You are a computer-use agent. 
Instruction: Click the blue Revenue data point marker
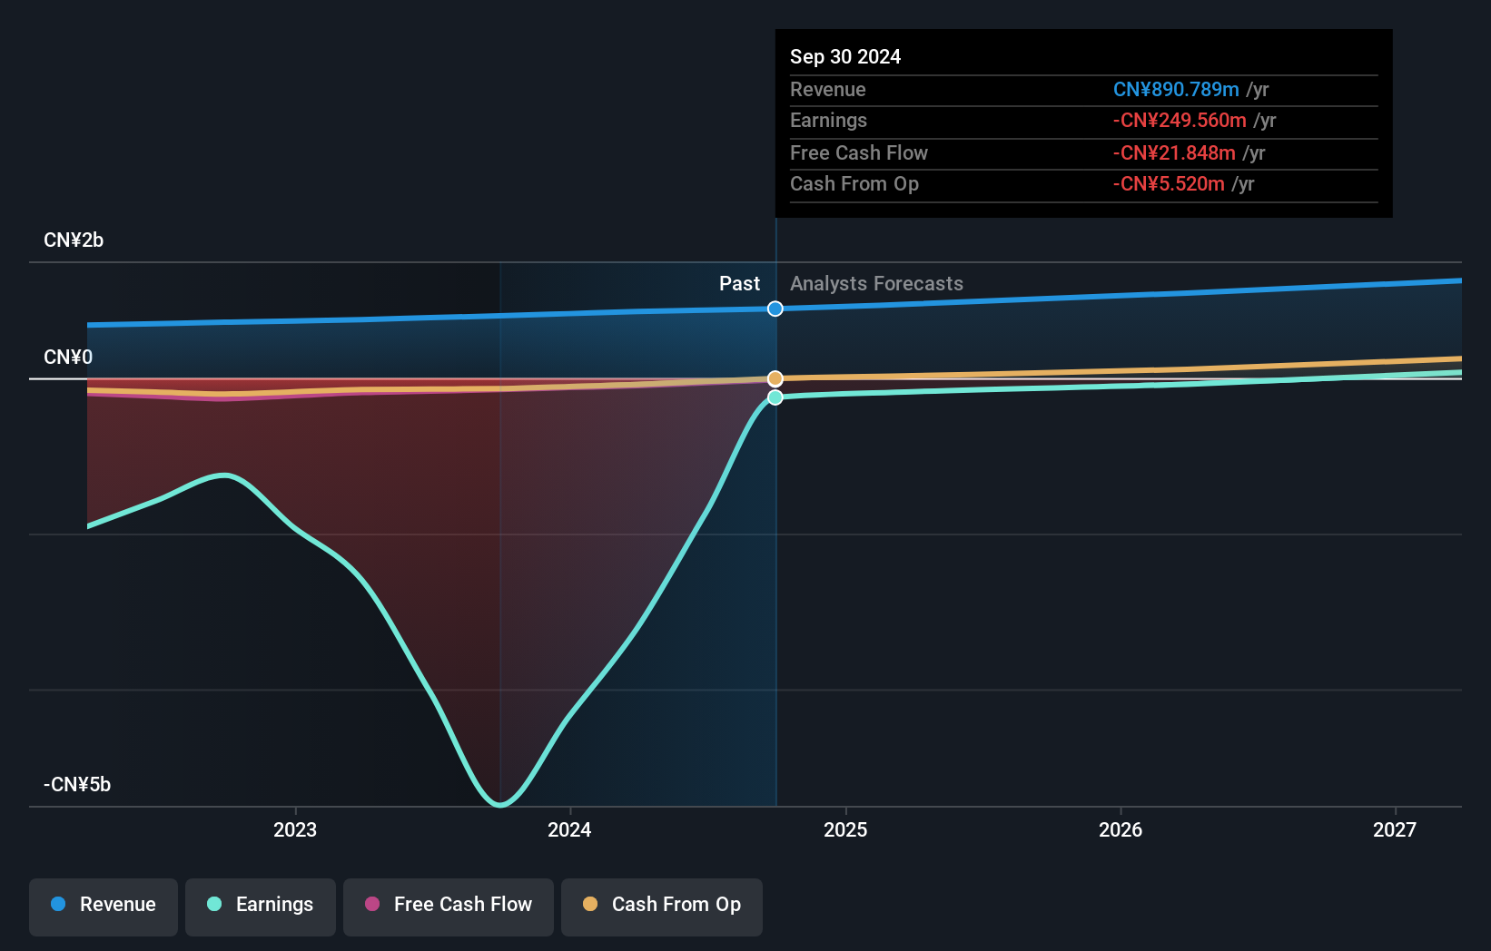(775, 309)
